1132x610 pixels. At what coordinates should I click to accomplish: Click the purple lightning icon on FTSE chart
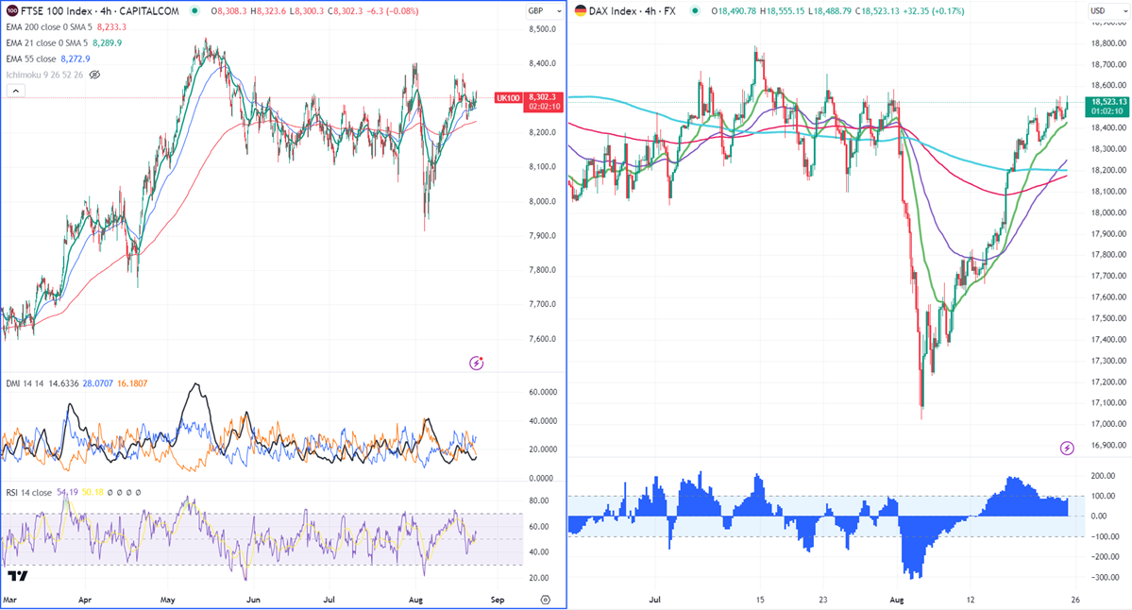point(476,364)
